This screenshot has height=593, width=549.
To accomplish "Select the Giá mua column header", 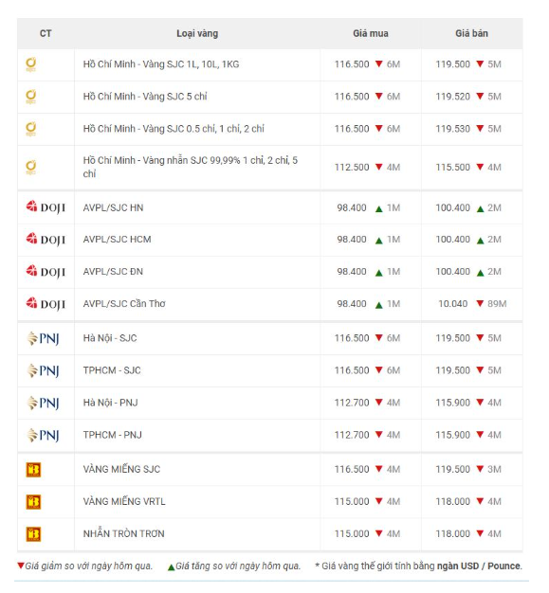I will (x=371, y=33).
